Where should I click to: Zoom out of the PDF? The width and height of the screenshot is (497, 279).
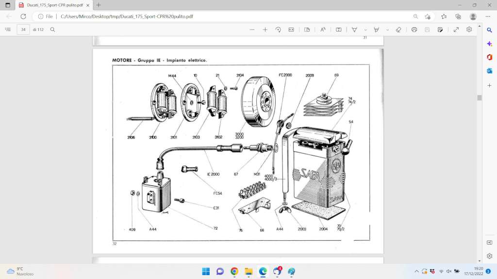pos(252,30)
